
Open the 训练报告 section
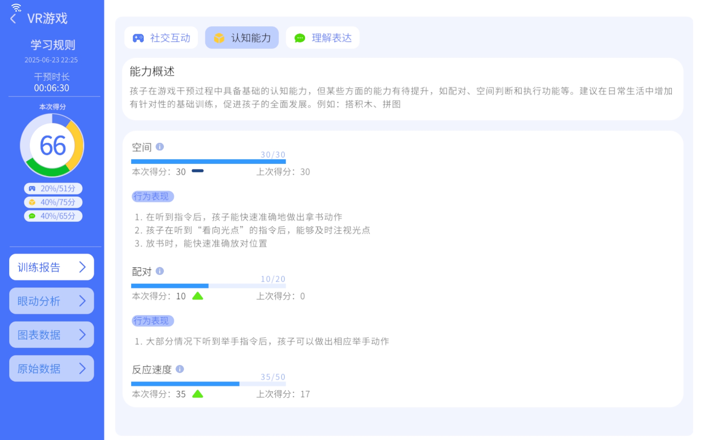pyautogui.click(x=51, y=267)
